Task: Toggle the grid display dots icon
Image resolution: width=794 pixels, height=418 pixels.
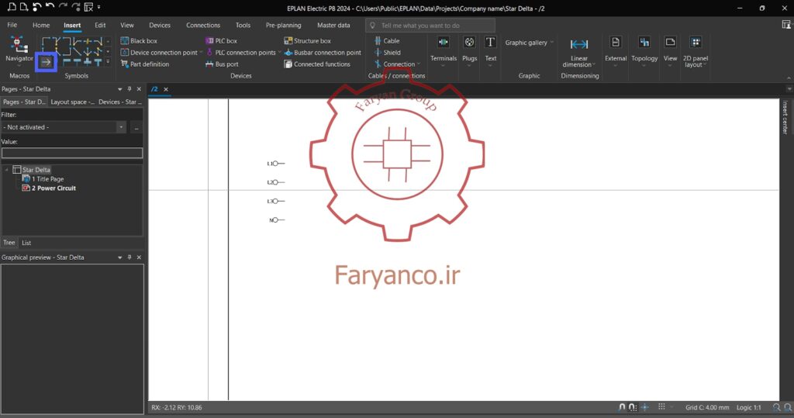Action: pos(661,407)
